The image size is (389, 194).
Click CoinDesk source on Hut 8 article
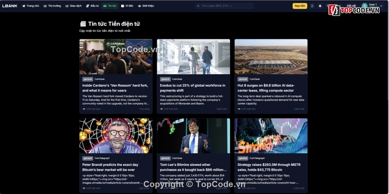pos(255,79)
